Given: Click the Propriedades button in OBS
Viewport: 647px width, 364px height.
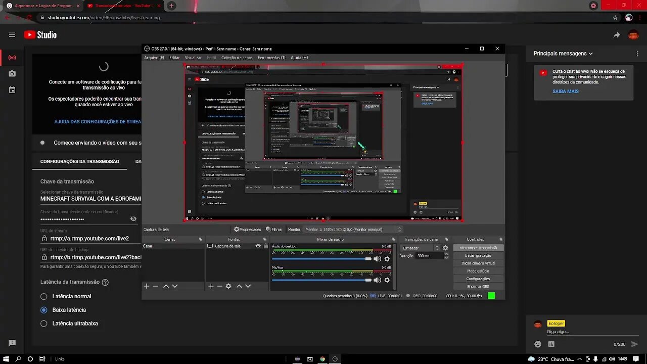Looking at the screenshot, I should pyautogui.click(x=247, y=230).
